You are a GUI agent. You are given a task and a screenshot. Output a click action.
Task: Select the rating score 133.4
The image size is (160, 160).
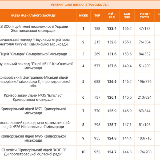click(112, 29)
